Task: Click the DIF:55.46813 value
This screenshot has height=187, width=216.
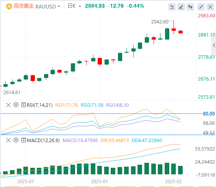Action: [x=115, y=141]
